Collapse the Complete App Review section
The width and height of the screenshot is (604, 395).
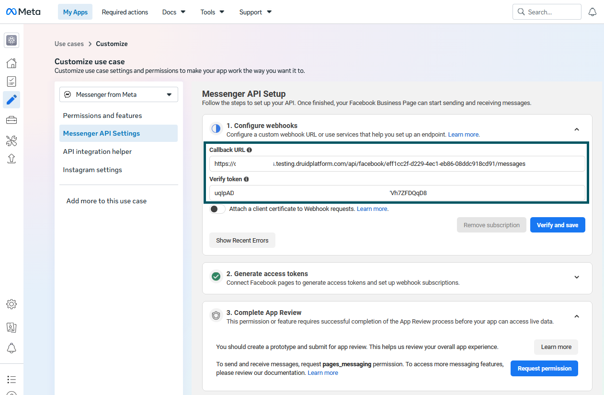tap(577, 316)
